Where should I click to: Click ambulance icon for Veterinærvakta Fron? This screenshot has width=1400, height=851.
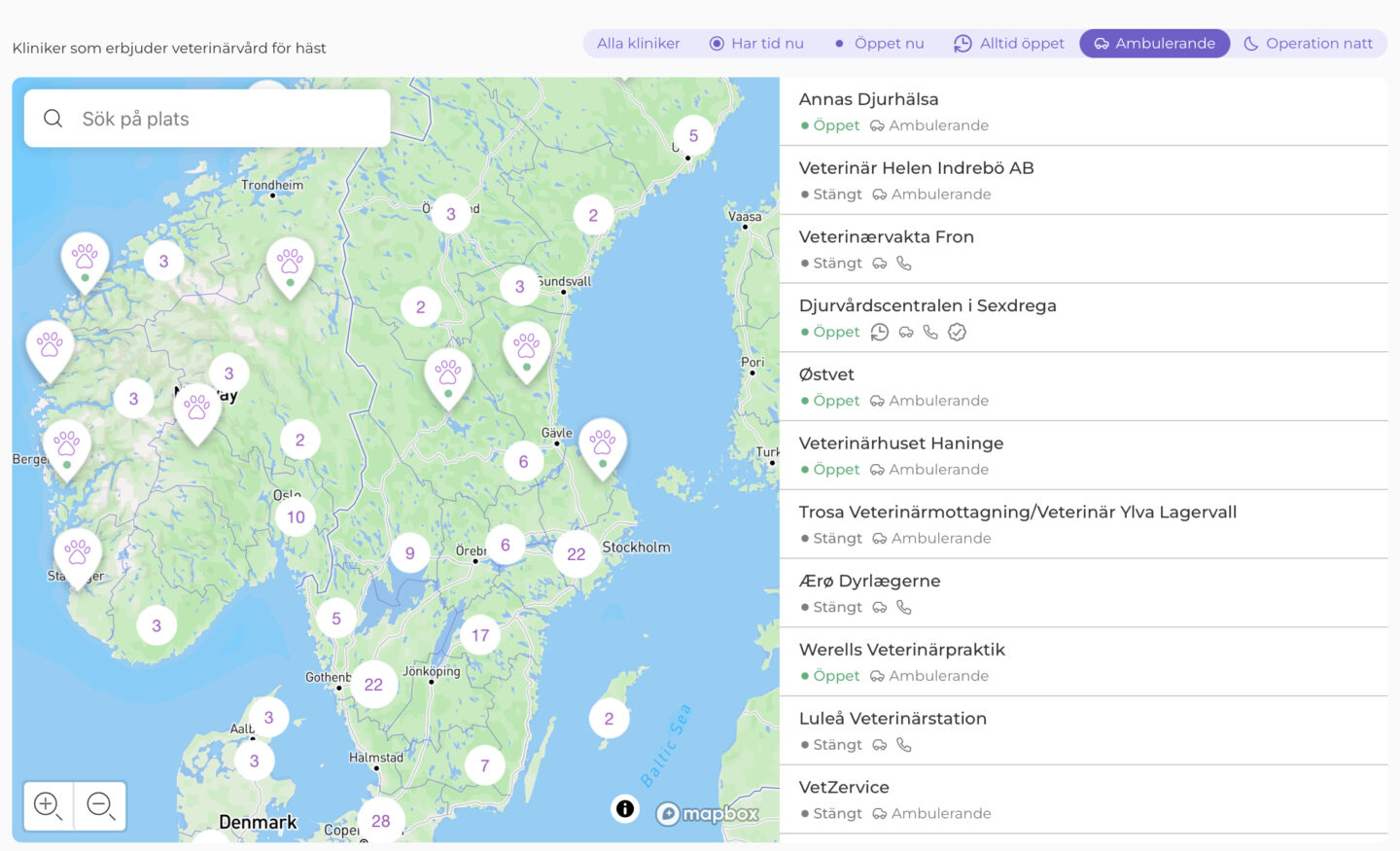[x=880, y=264]
